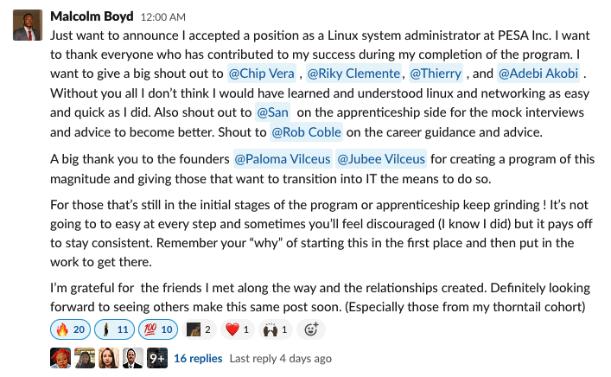
Task: Open the 16 replies thread
Action: [198, 358]
